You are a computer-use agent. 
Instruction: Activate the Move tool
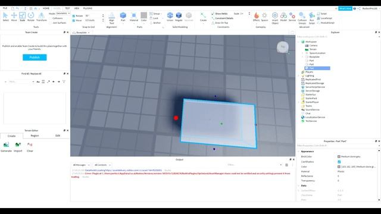pyautogui.click(x=14, y=17)
